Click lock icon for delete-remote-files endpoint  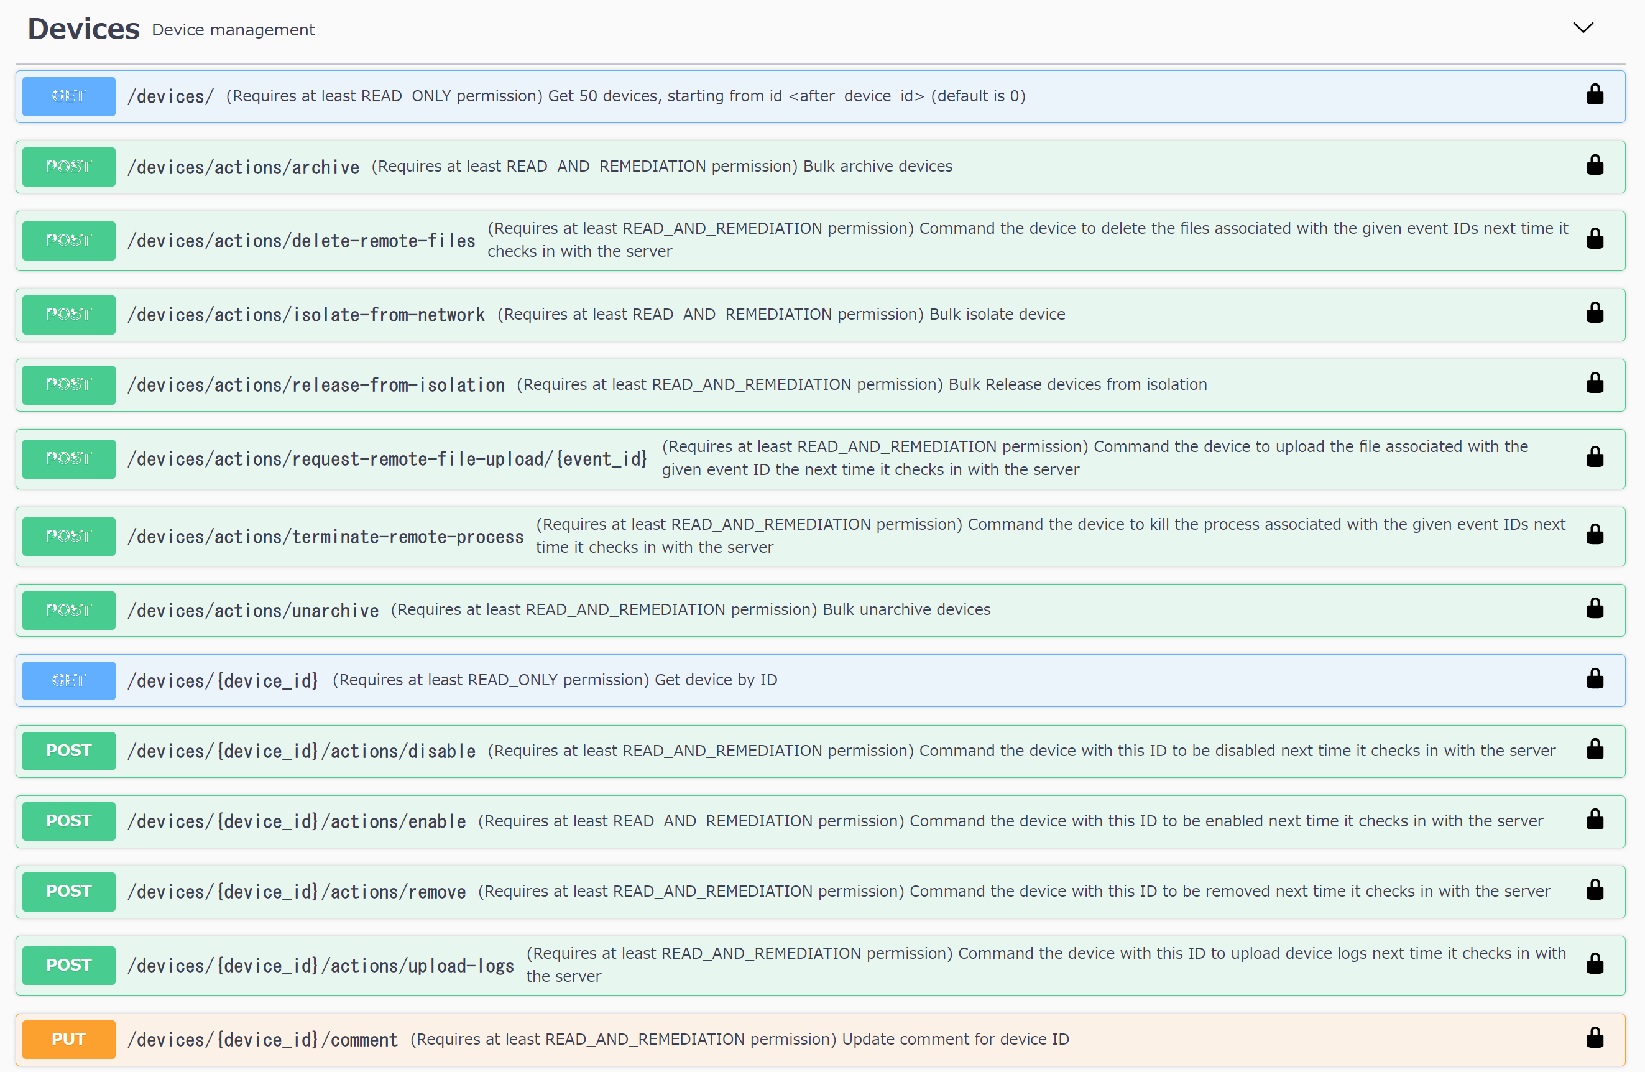coord(1595,239)
